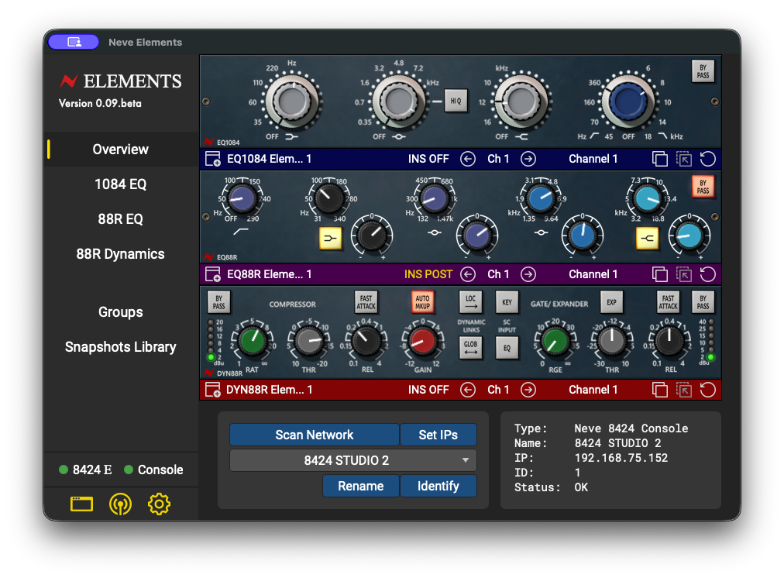Toggle the lit BY PASS button on EQ88R
This screenshot has width=784, height=578.
[x=703, y=187]
